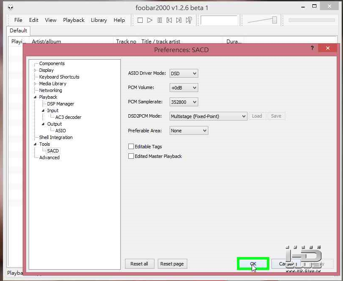Screen dimensions: 343x281
Task: Toggle Edited Master Playback checkbox
Action: 131,156
